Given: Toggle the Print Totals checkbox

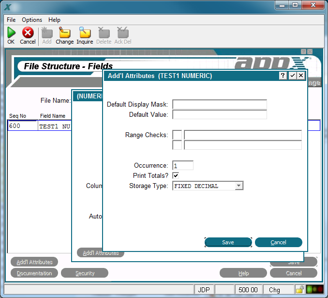Looking at the screenshot, I should coord(176,175).
